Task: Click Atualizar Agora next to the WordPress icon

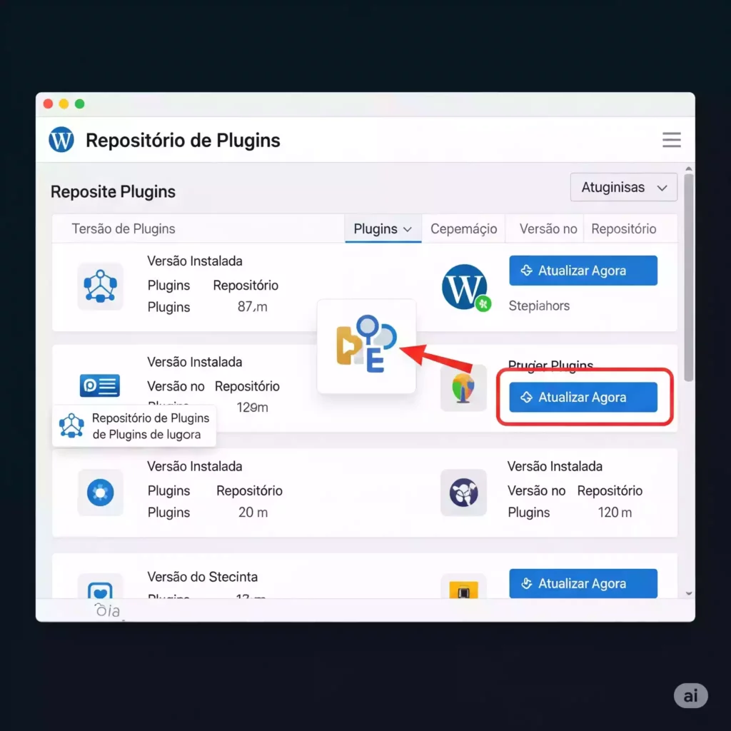Action: coord(583,271)
